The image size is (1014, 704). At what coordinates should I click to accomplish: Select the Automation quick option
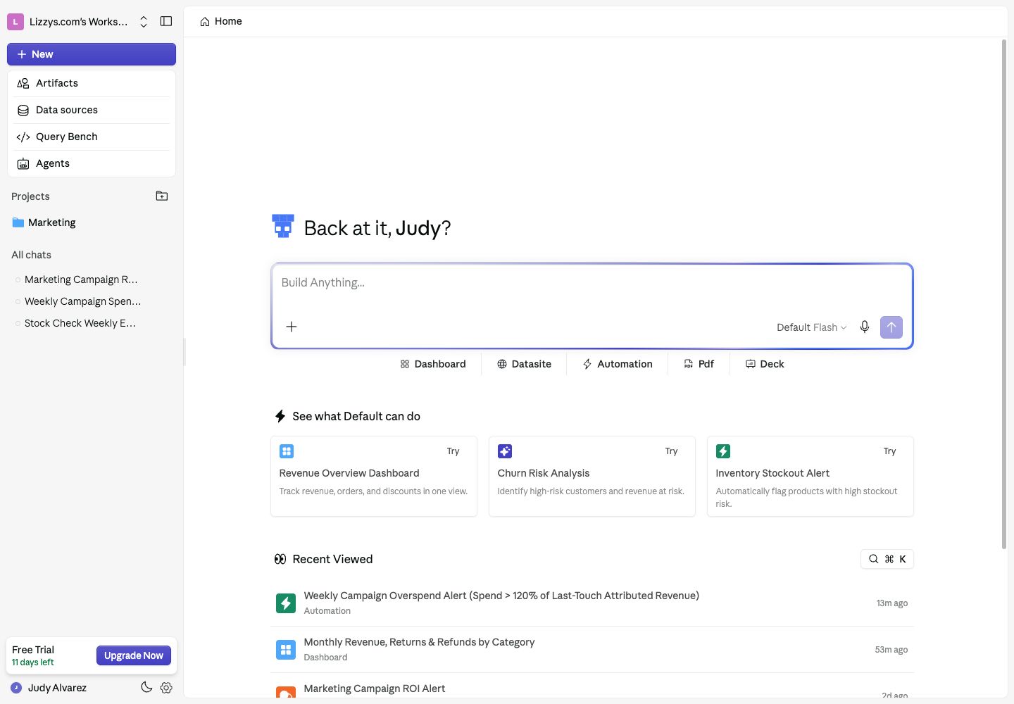click(618, 364)
